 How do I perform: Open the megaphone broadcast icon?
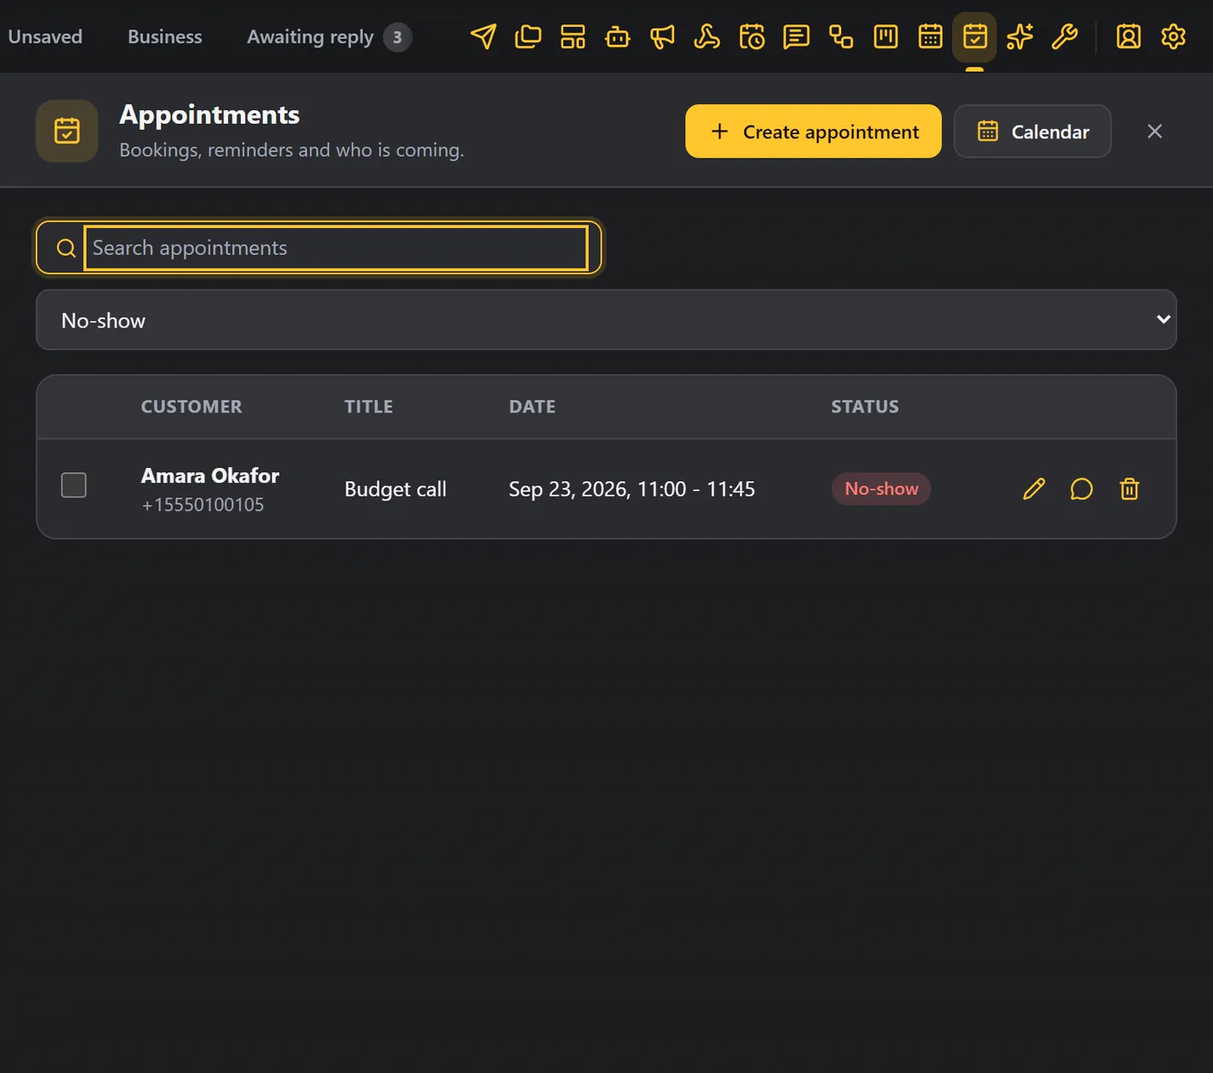(662, 36)
